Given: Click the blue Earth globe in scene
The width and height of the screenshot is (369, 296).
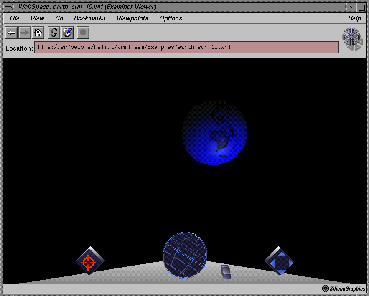Looking at the screenshot, I should click(214, 132).
